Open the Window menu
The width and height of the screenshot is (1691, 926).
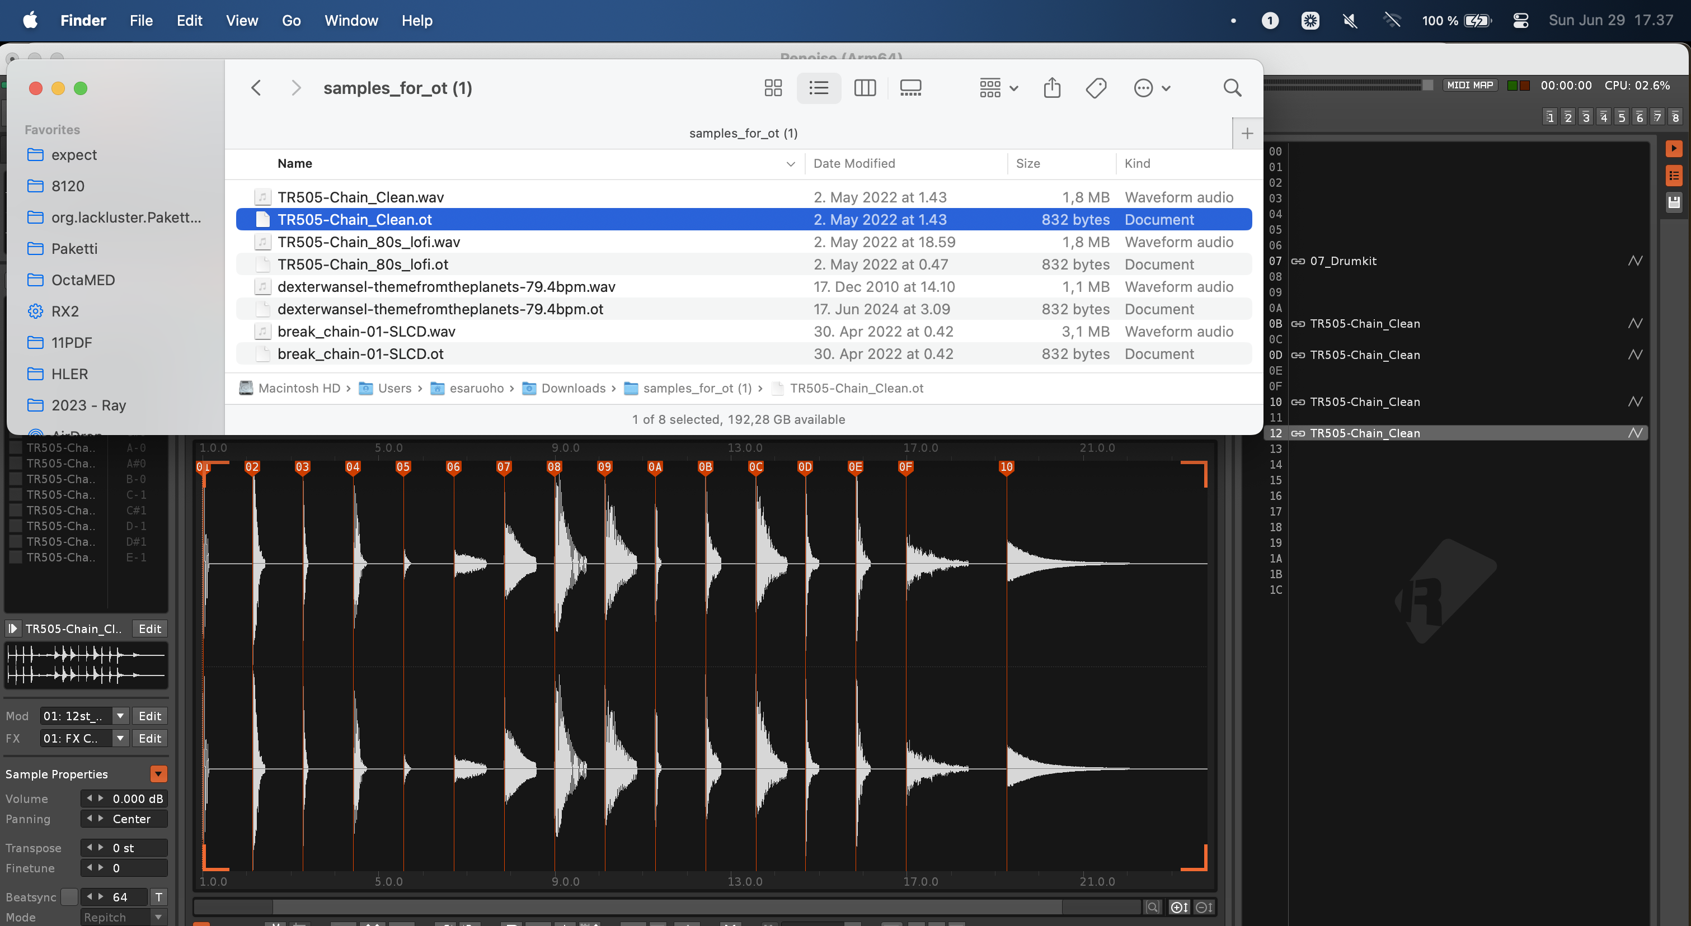pyautogui.click(x=351, y=20)
